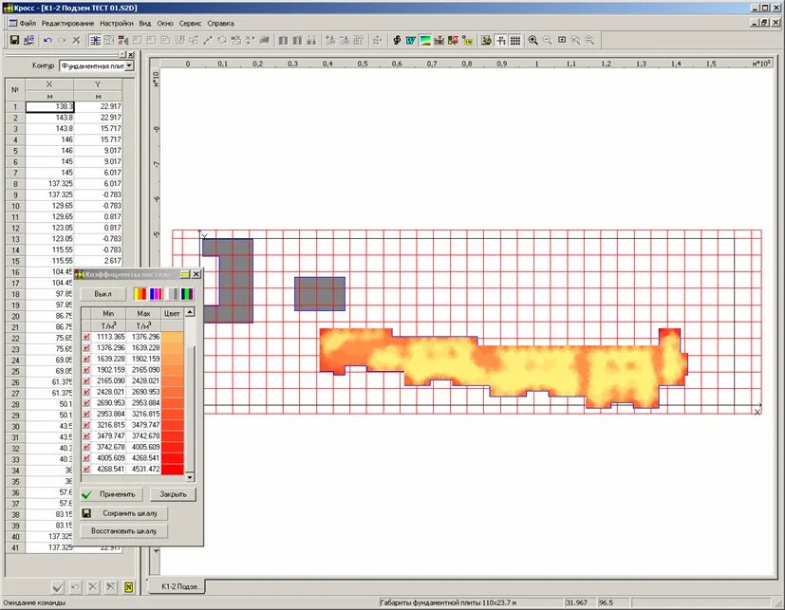Click the Max value 4531.472 cell
This screenshot has width=785, height=610.
click(143, 469)
